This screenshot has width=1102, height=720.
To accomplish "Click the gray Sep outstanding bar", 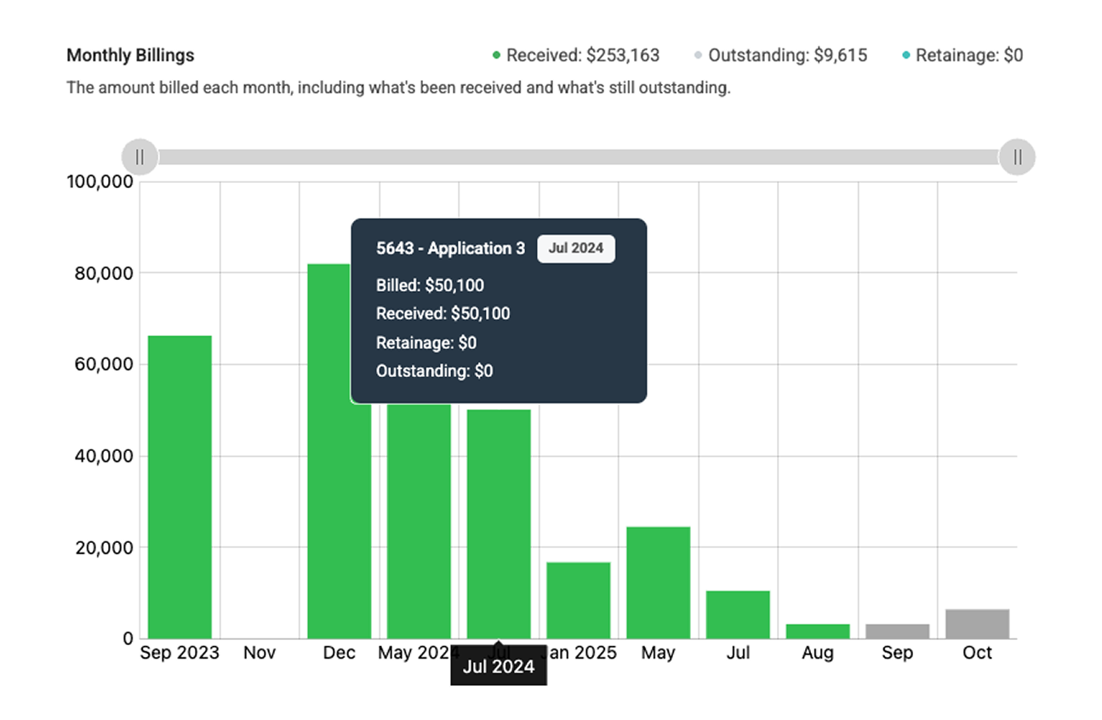I will click(x=897, y=631).
